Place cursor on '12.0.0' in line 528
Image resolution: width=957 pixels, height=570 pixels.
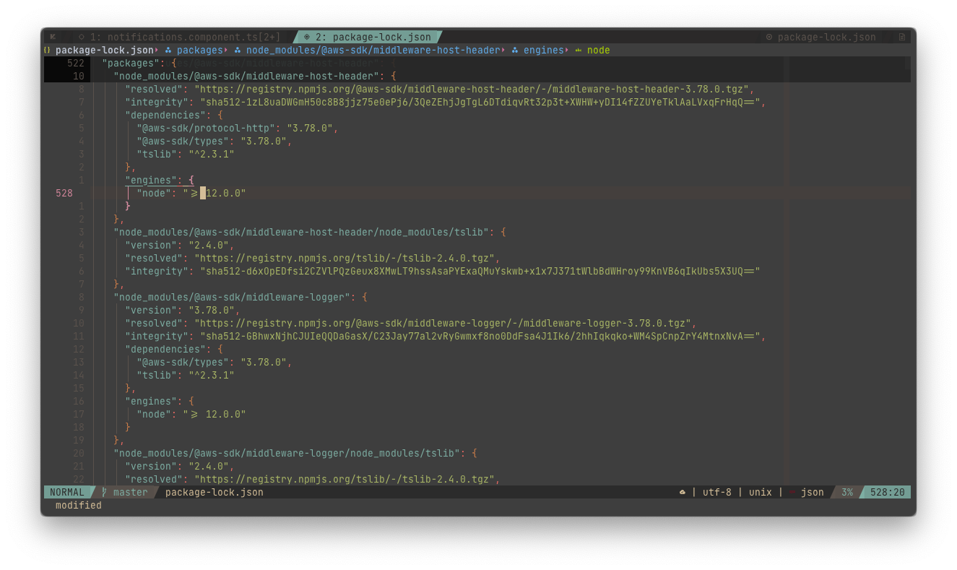pyautogui.click(x=222, y=193)
